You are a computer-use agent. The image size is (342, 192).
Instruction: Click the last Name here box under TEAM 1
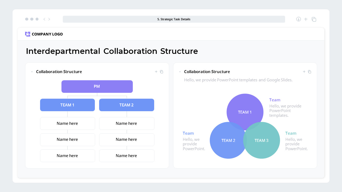click(68, 156)
